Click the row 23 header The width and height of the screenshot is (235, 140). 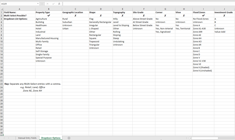tap(2, 84)
